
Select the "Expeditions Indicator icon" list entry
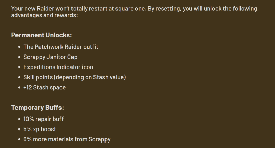point(58,67)
